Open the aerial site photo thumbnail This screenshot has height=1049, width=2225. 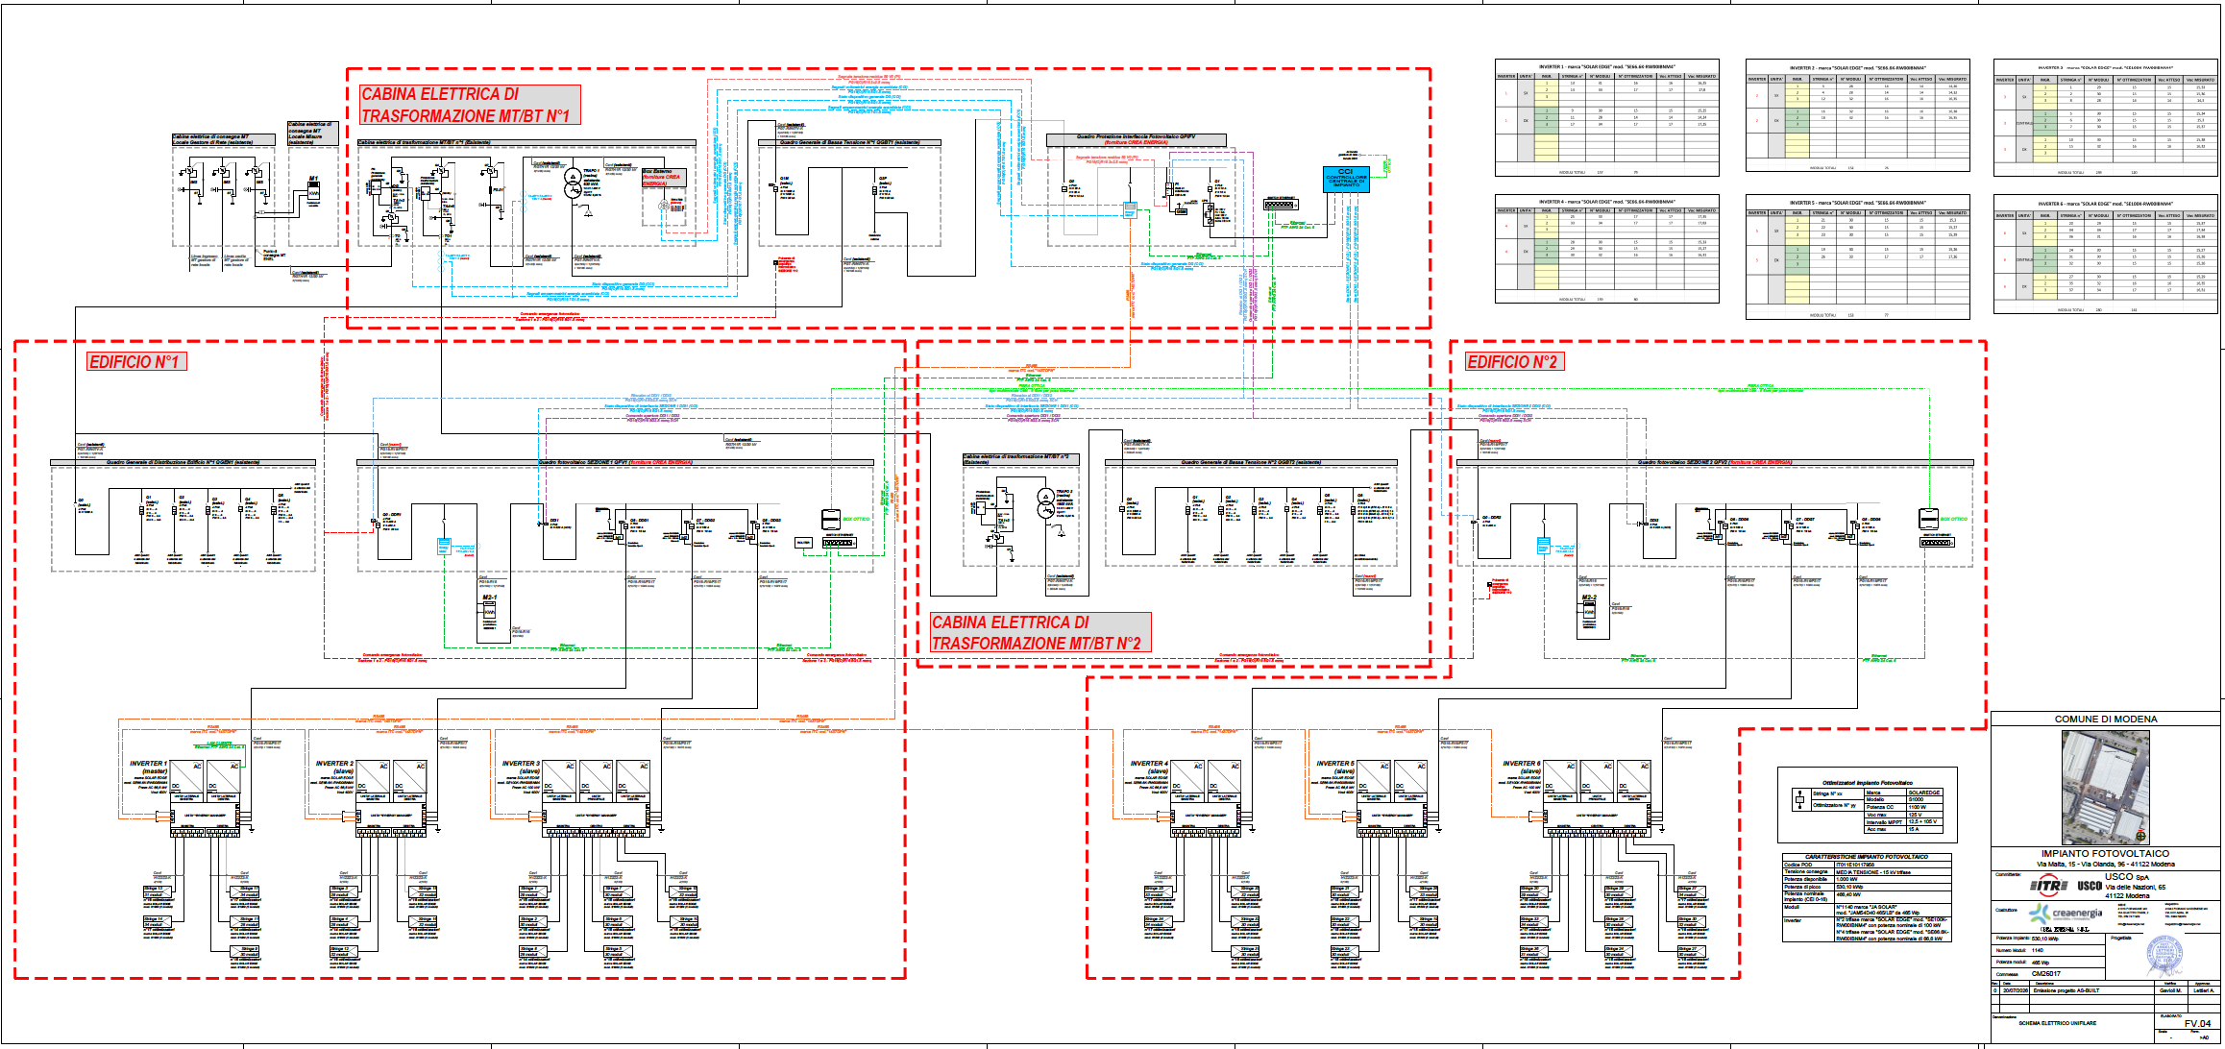(x=2105, y=787)
